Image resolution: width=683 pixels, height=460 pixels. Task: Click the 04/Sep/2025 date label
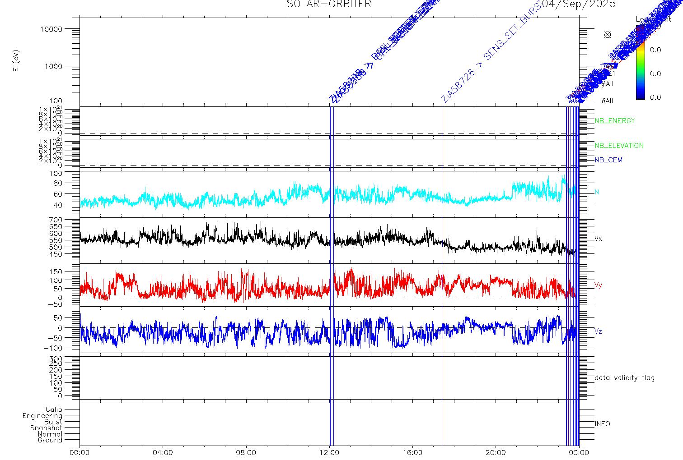(x=579, y=4)
